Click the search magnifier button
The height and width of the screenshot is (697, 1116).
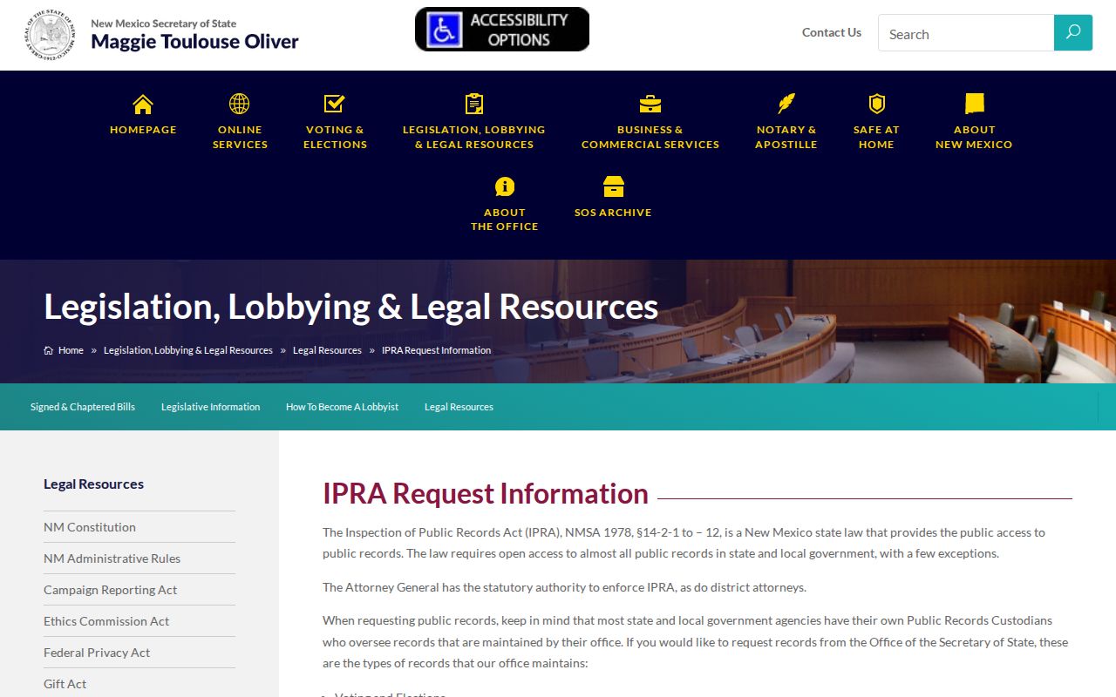tap(1073, 32)
